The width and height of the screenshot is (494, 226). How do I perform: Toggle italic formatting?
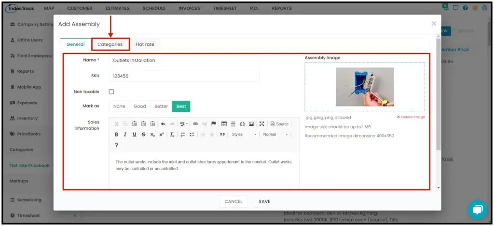coord(125,134)
